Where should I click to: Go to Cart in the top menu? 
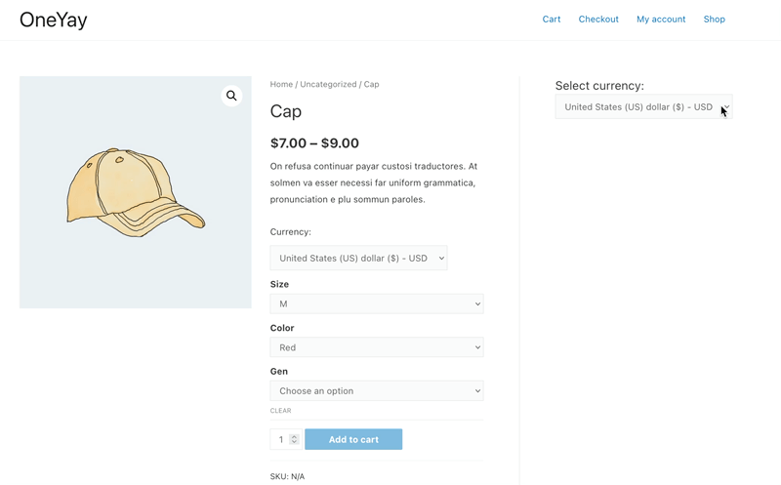tap(552, 20)
